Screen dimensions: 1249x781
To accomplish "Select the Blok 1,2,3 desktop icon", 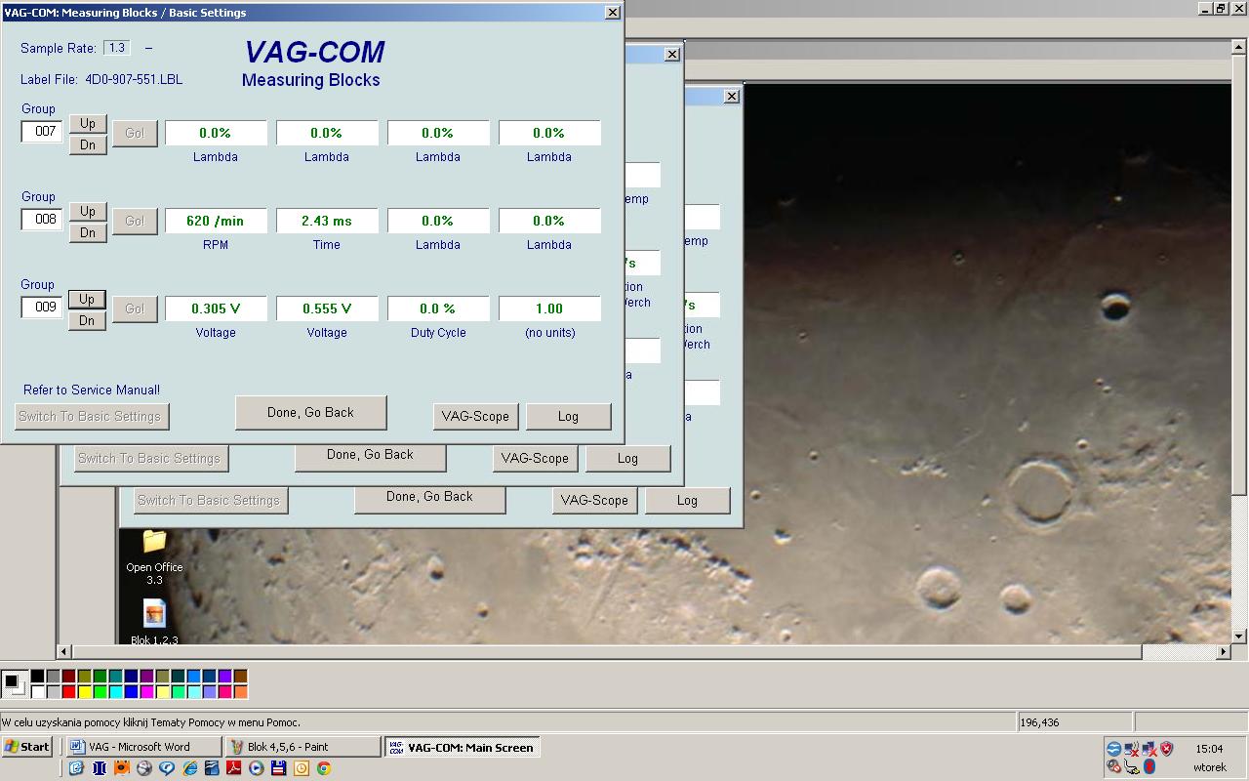I will click(x=154, y=623).
